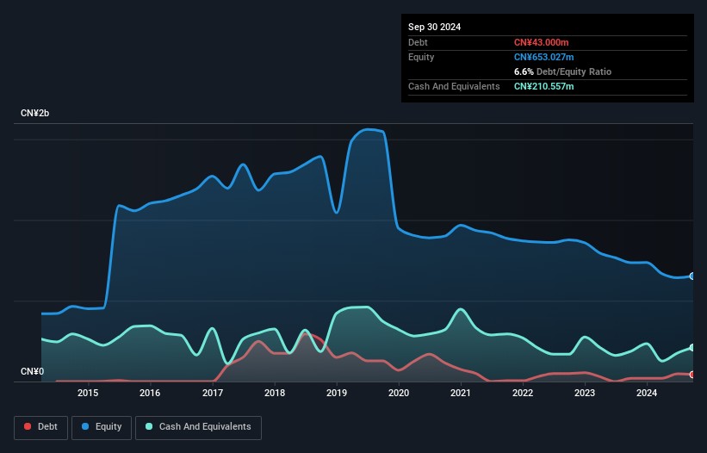This screenshot has height=453, width=707.
Task: Pick the 2020 x-axis year label
Action: point(399,394)
